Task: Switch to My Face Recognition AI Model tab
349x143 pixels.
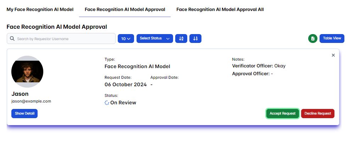Action: click(40, 9)
